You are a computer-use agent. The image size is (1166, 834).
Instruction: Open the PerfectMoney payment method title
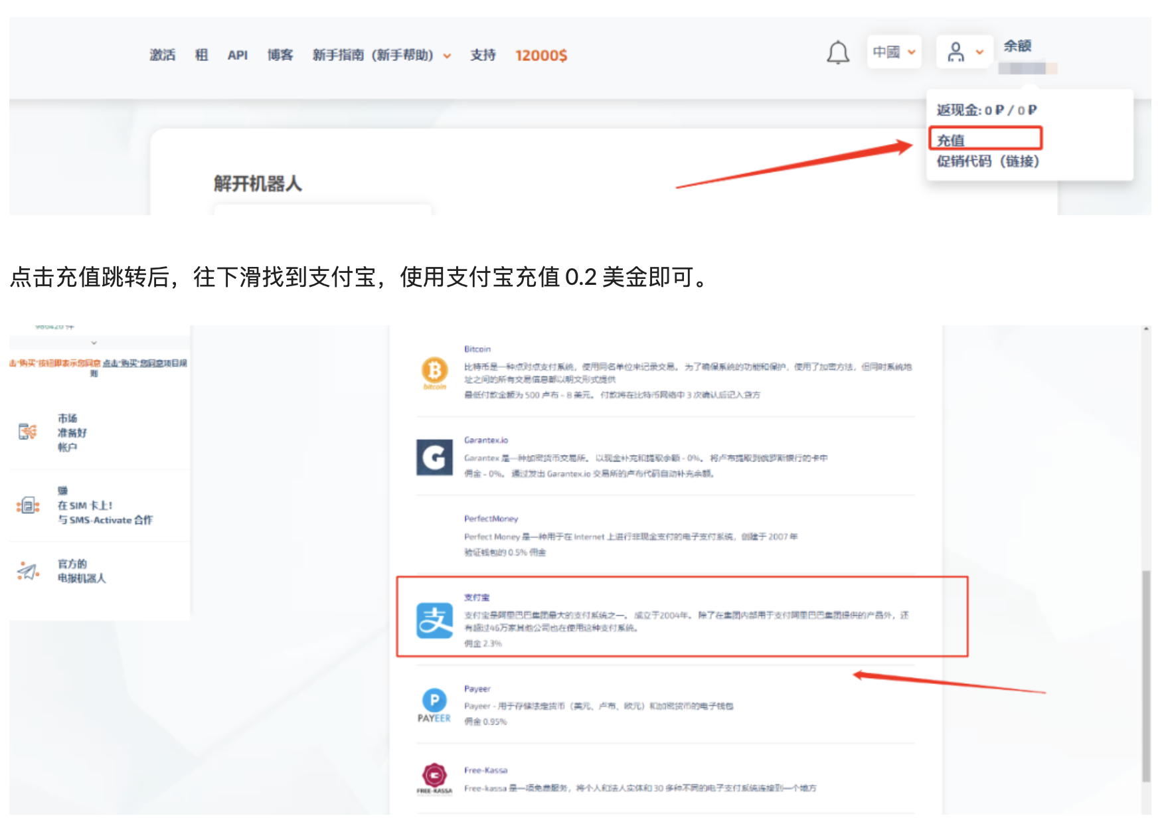coord(491,519)
